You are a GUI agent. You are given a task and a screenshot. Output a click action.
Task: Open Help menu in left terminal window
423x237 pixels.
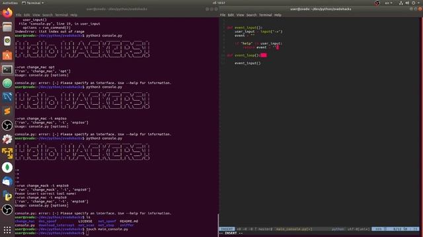pos(73,15)
